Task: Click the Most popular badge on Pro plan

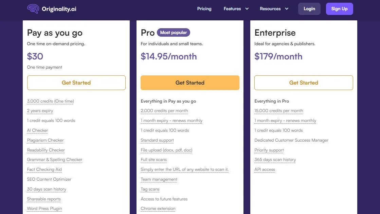Action: pos(173,32)
